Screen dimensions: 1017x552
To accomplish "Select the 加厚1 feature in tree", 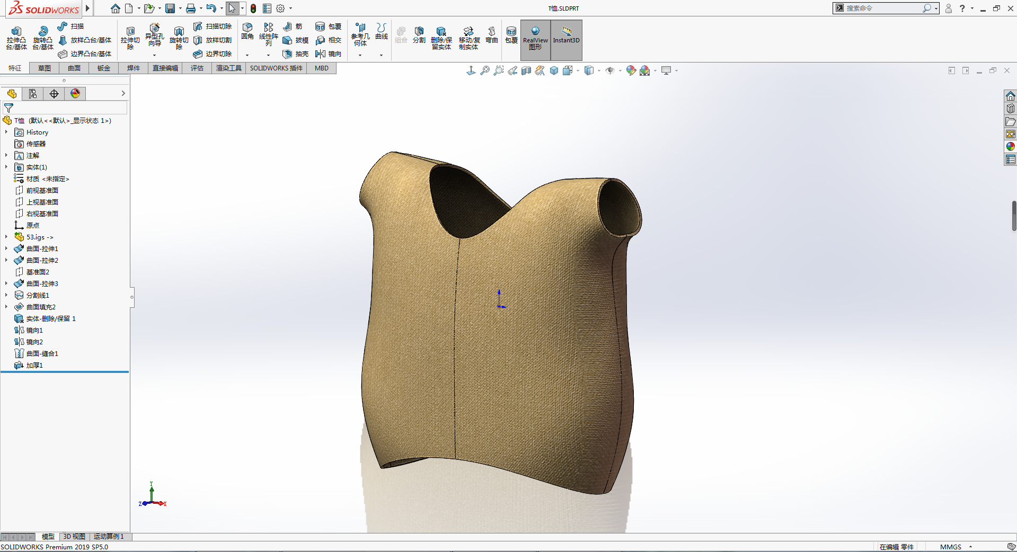I will tap(34, 366).
